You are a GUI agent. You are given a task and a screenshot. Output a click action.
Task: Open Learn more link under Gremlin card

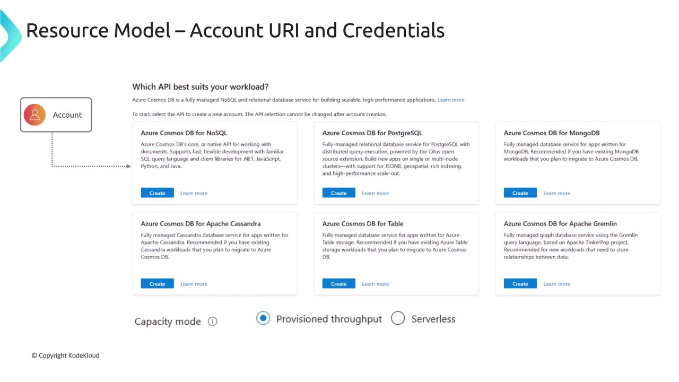click(556, 284)
